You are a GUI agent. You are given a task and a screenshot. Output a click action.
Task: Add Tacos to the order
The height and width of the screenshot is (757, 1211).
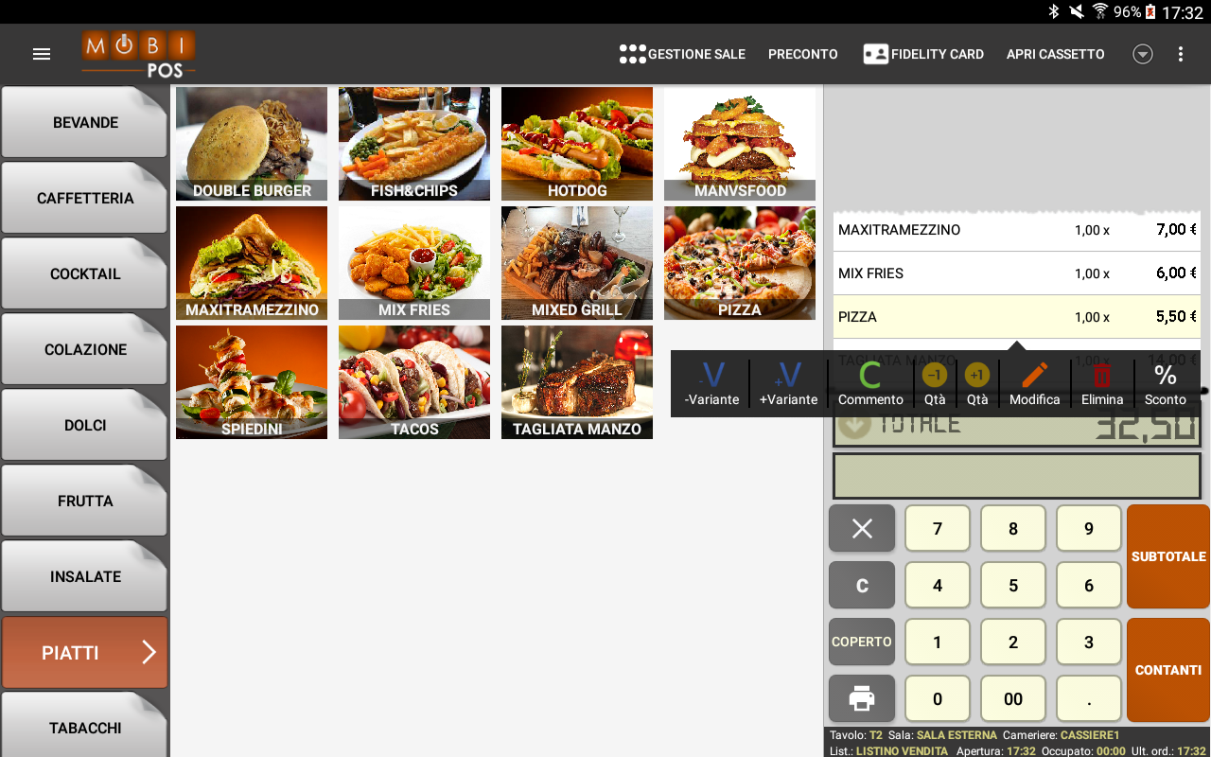[x=414, y=382]
